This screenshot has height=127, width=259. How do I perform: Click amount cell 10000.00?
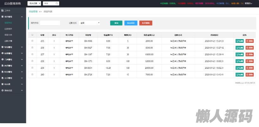(x=149, y=55)
